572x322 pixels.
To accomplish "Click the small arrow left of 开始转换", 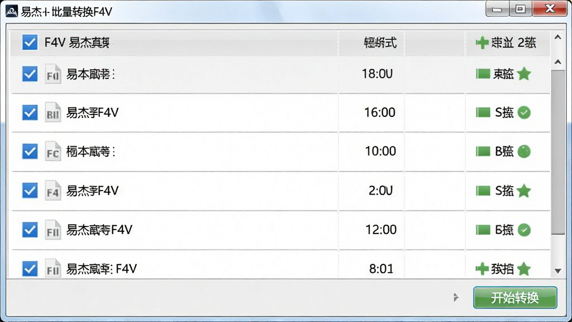I will [x=456, y=297].
